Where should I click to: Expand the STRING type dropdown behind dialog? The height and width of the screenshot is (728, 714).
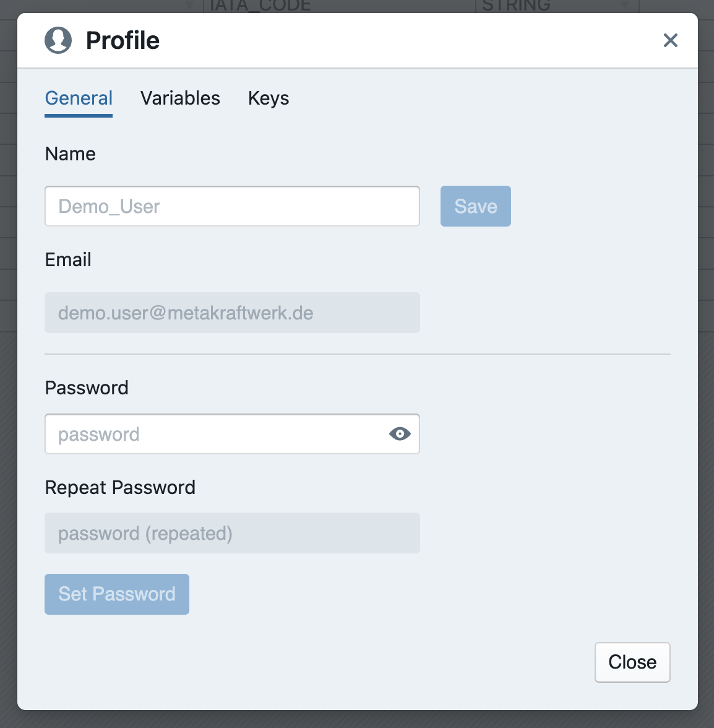[624, 6]
